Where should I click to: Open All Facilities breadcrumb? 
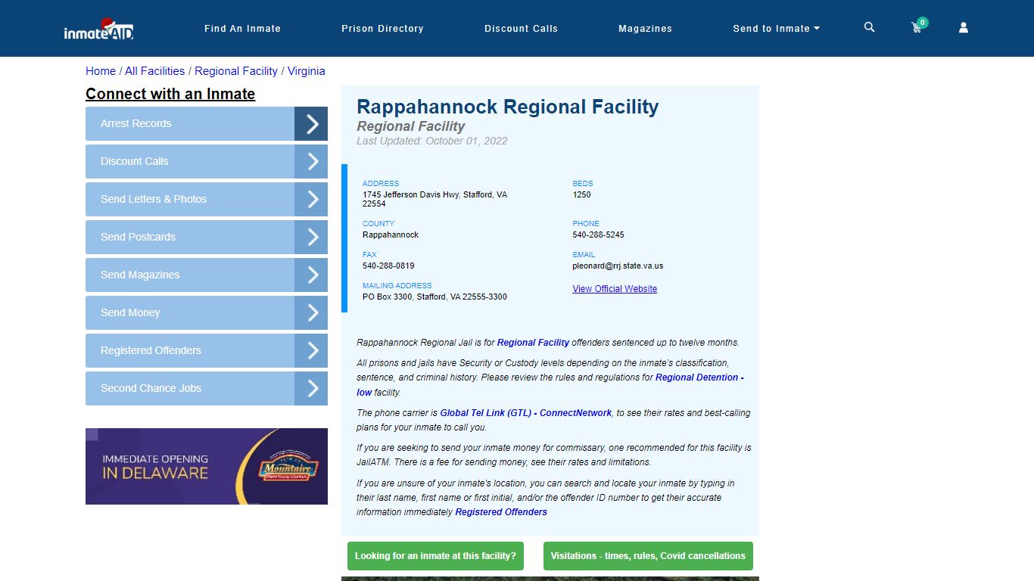point(154,71)
